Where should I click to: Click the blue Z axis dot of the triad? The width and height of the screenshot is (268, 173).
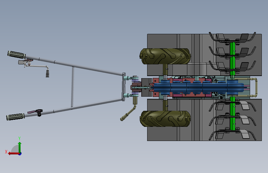20,154
